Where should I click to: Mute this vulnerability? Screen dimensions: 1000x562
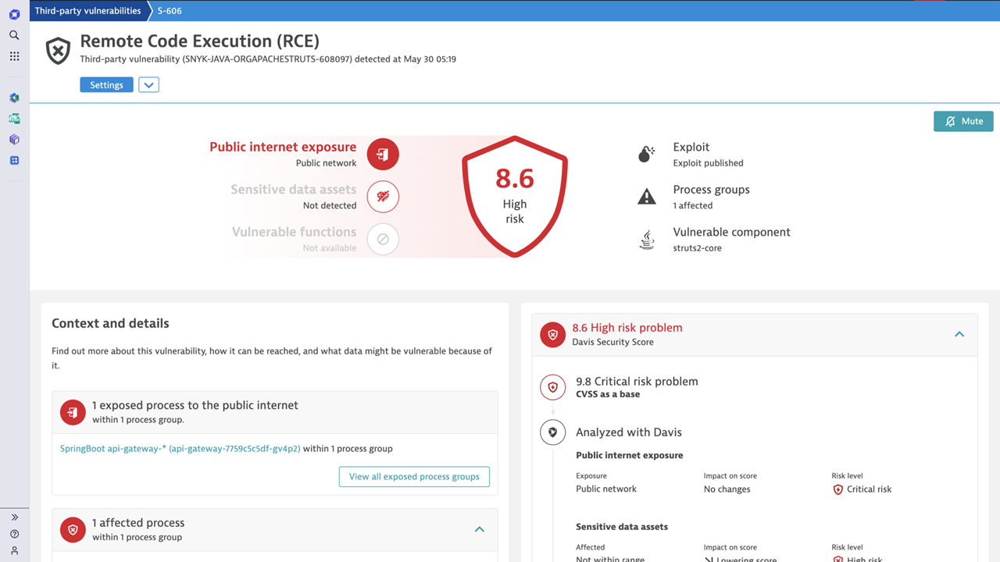click(963, 121)
